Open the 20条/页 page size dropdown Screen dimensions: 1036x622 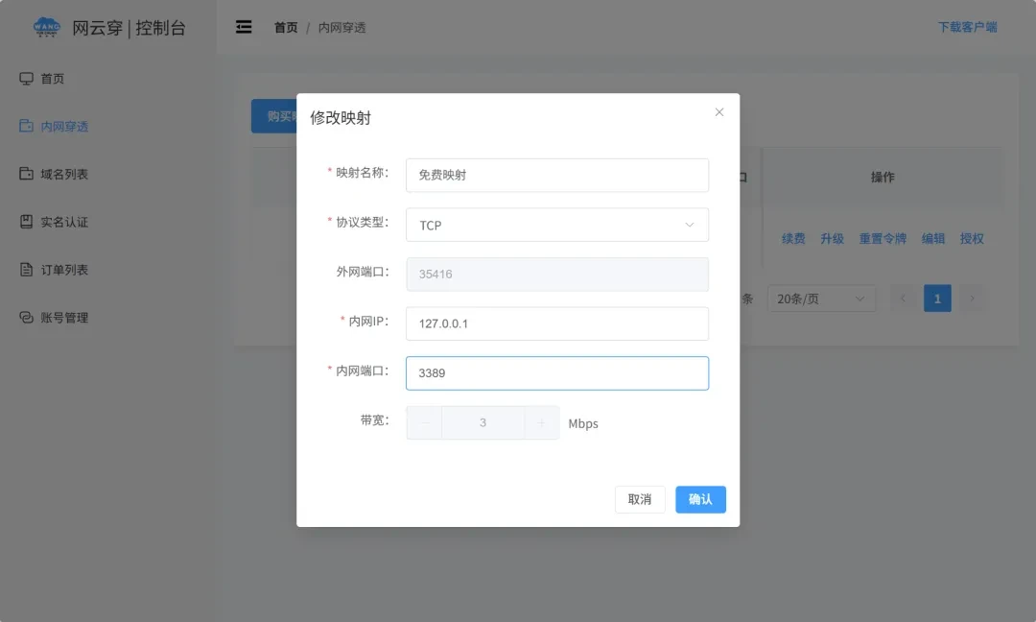[821, 299]
